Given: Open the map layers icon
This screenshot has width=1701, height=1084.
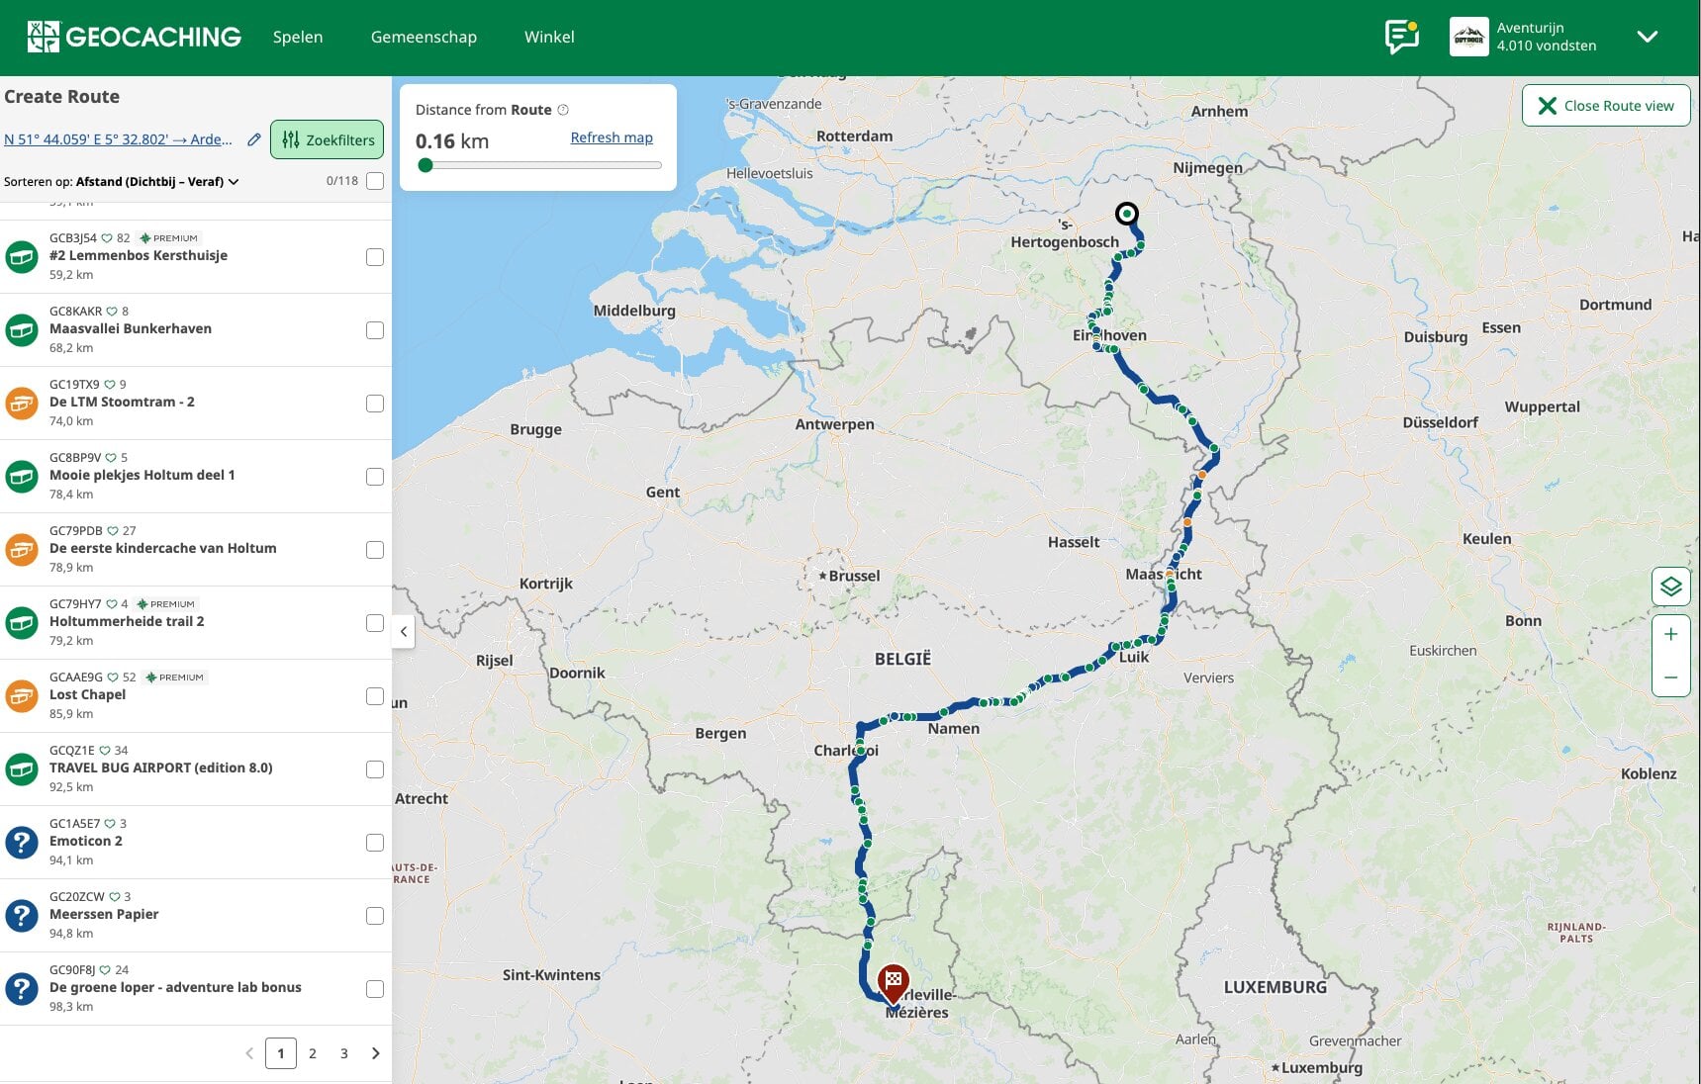Looking at the screenshot, I should (x=1670, y=587).
